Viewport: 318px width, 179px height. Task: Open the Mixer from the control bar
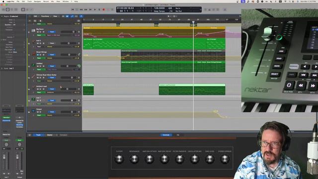point(27,9)
